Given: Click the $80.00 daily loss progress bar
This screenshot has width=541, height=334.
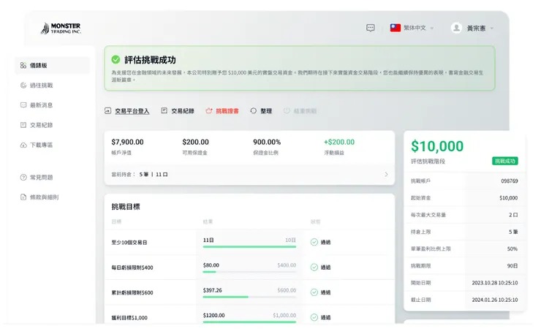Looking at the screenshot, I should pyautogui.click(x=249, y=272).
